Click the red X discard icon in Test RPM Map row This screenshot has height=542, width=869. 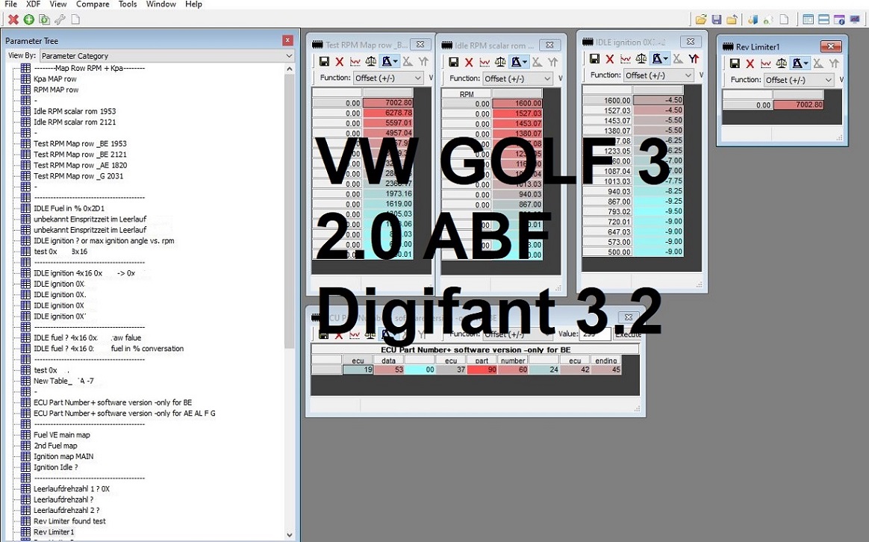pos(338,62)
